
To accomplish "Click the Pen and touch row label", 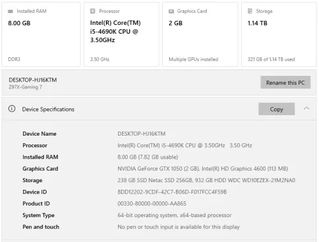I will [x=41, y=227].
